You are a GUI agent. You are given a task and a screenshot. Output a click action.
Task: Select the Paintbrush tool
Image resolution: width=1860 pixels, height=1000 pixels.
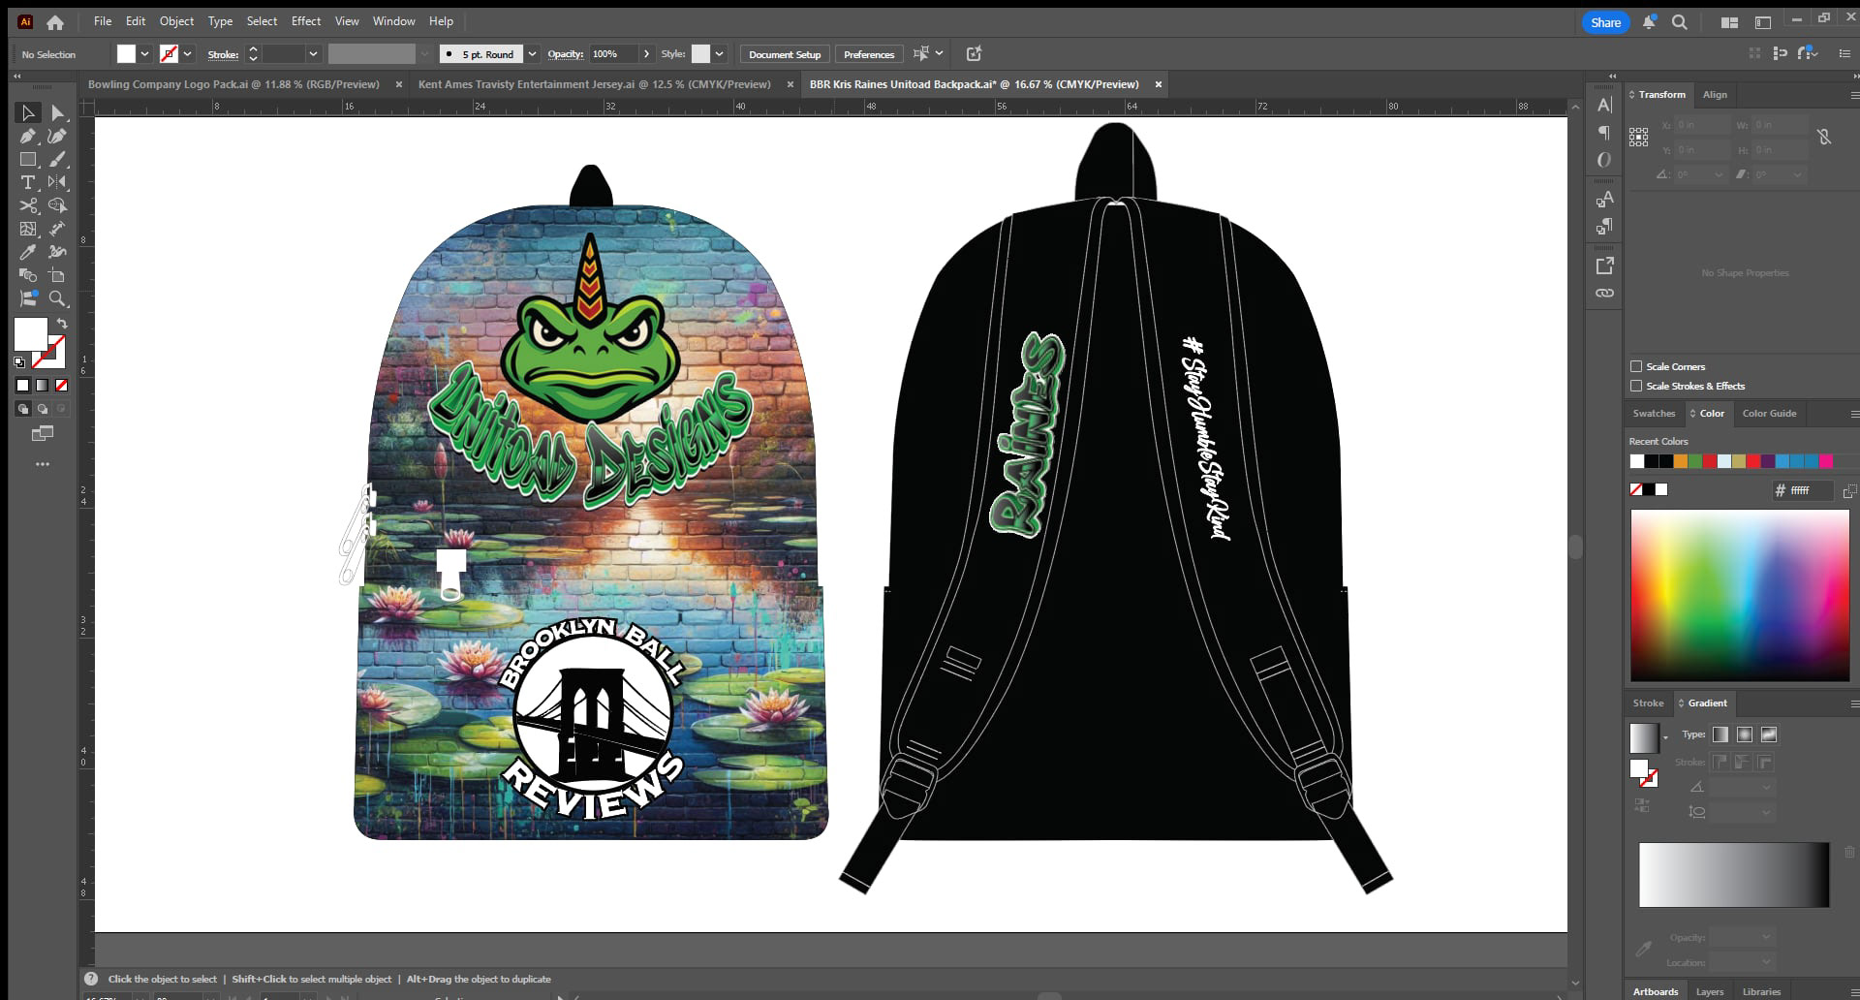coord(59,160)
